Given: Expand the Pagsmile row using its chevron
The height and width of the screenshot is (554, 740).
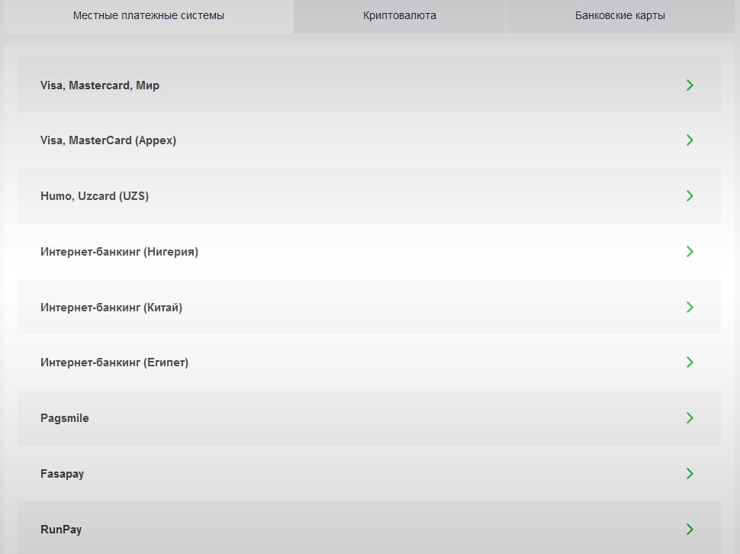Looking at the screenshot, I should click(x=690, y=418).
